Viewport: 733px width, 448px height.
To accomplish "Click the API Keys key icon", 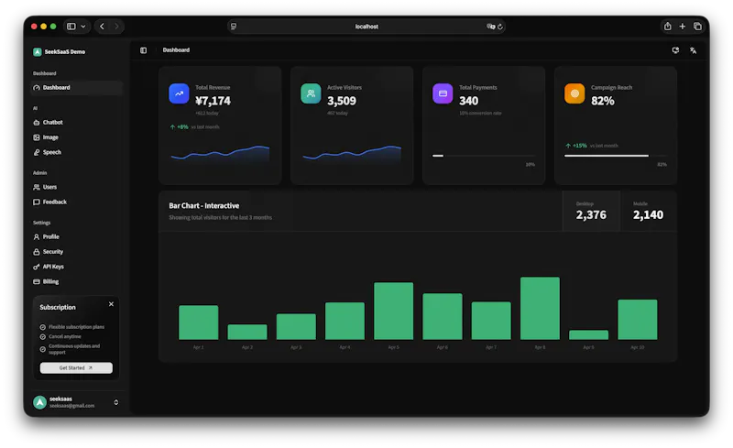I will [x=37, y=267].
